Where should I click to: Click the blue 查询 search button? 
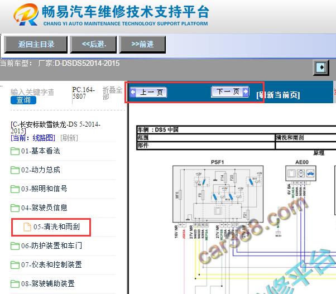point(23,100)
